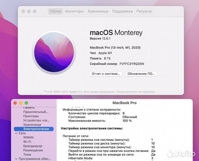Select Тома in the sidebar

click(x=27, y=154)
